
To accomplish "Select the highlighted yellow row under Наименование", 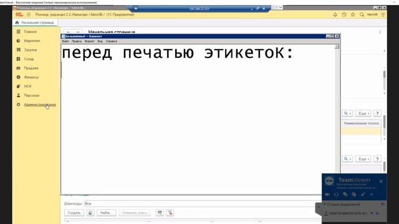I will 361,131.
